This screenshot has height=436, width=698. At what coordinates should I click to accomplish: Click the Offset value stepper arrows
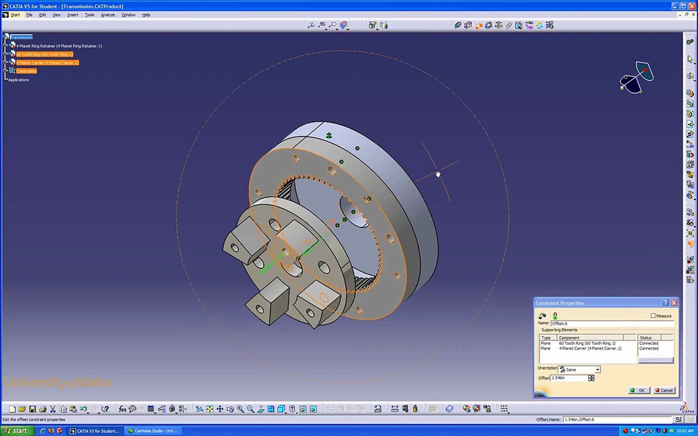pyautogui.click(x=591, y=378)
